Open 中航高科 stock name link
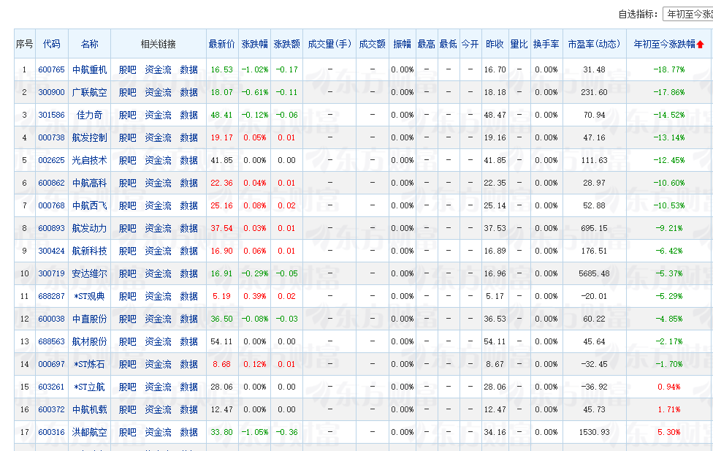The height and width of the screenshot is (451, 713). pos(90,183)
